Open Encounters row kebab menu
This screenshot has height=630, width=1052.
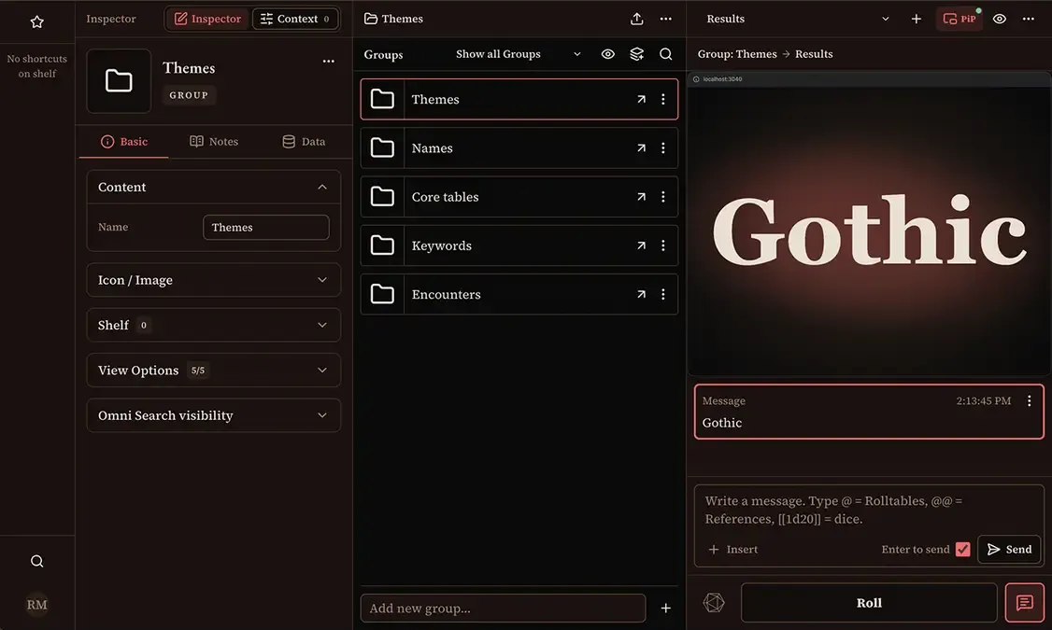coord(662,294)
